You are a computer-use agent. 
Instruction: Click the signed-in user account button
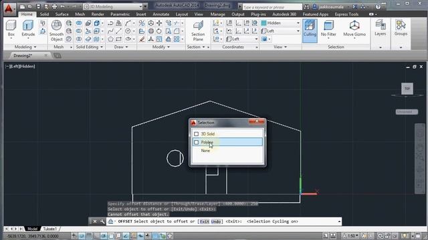[x=330, y=7]
